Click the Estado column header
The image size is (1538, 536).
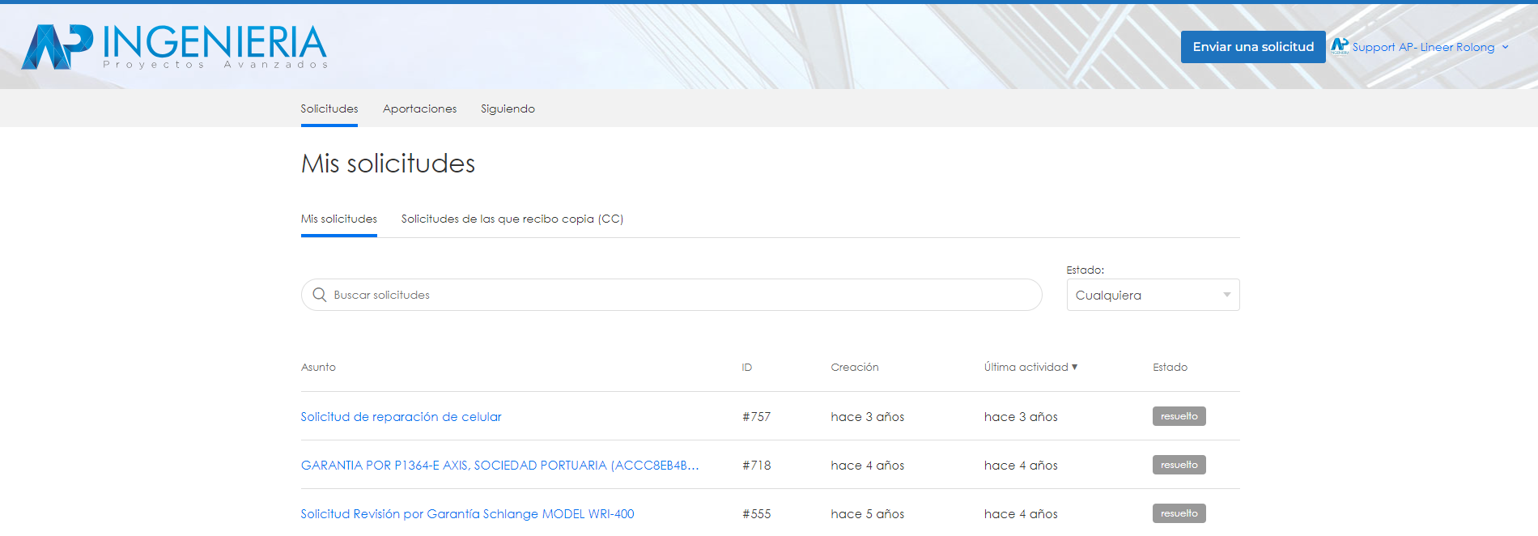point(1170,367)
